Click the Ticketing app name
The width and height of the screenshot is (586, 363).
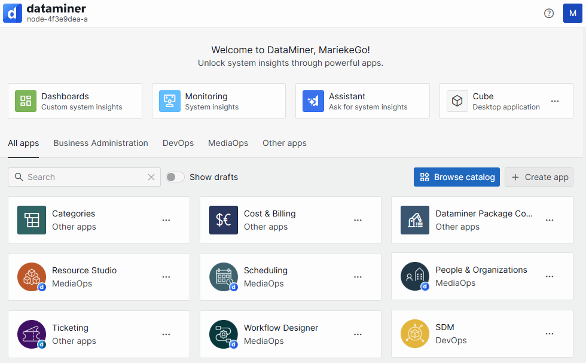coord(71,328)
